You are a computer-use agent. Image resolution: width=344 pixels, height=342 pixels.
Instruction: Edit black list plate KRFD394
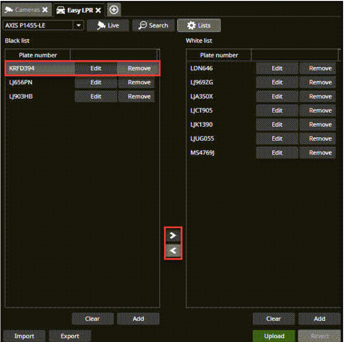pos(96,68)
